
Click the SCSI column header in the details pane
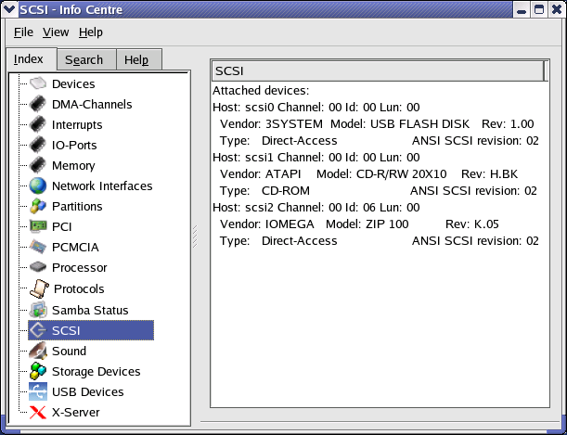pos(378,70)
